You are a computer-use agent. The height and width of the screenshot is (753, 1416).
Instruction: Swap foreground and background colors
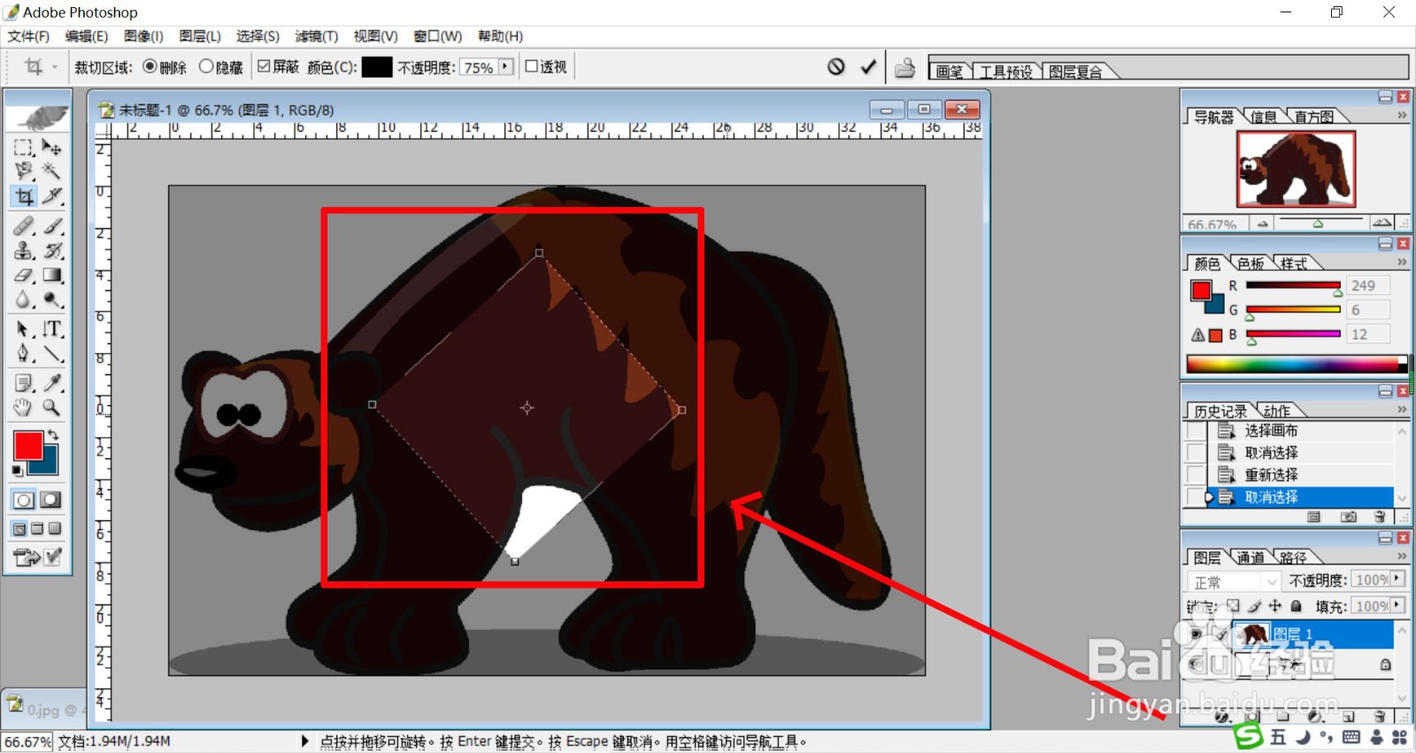(x=53, y=434)
